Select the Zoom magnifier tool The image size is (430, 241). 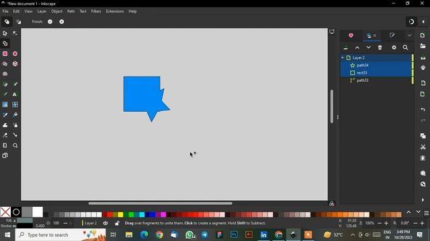pos(15,145)
